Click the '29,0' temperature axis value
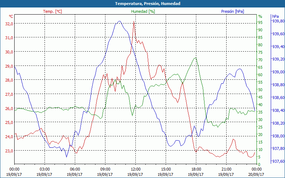This screenshot has height=178, width=285. coord(9,66)
